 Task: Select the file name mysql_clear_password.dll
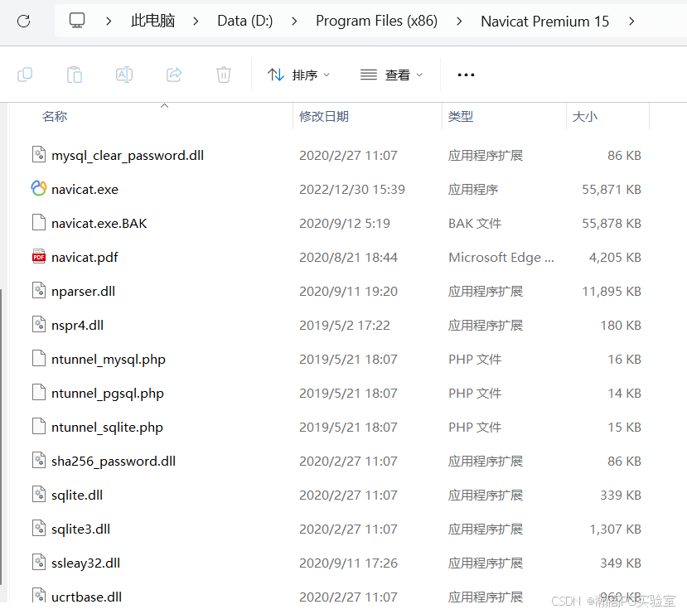tap(128, 156)
